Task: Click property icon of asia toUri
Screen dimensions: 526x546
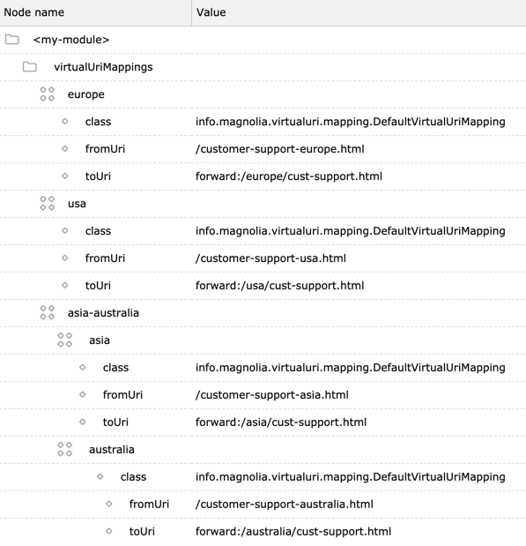Action: tap(83, 422)
